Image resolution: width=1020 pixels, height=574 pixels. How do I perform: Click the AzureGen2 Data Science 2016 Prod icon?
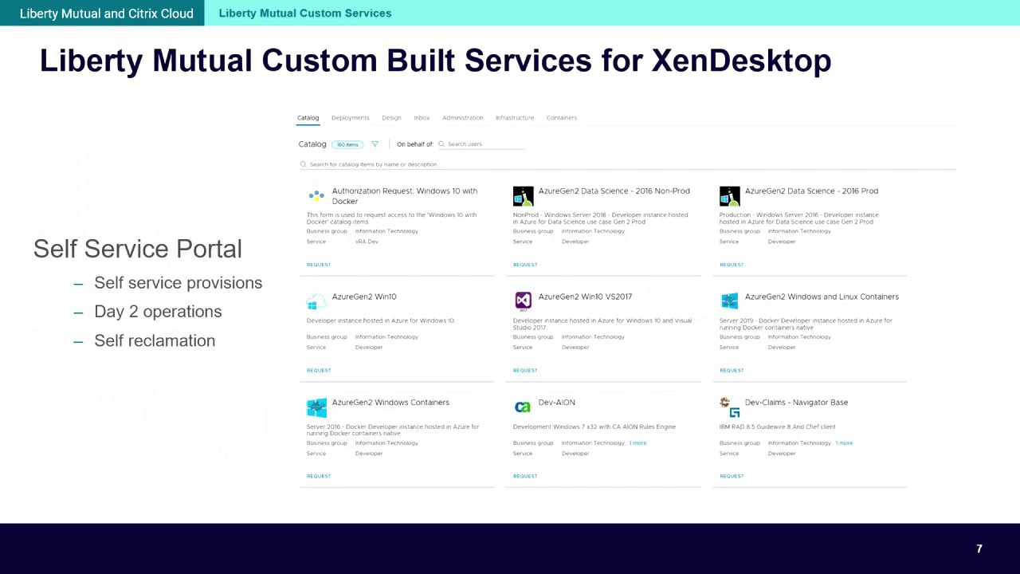(x=729, y=196)
